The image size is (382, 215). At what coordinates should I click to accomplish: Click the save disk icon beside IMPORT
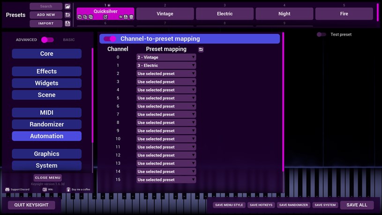(67, 23)
